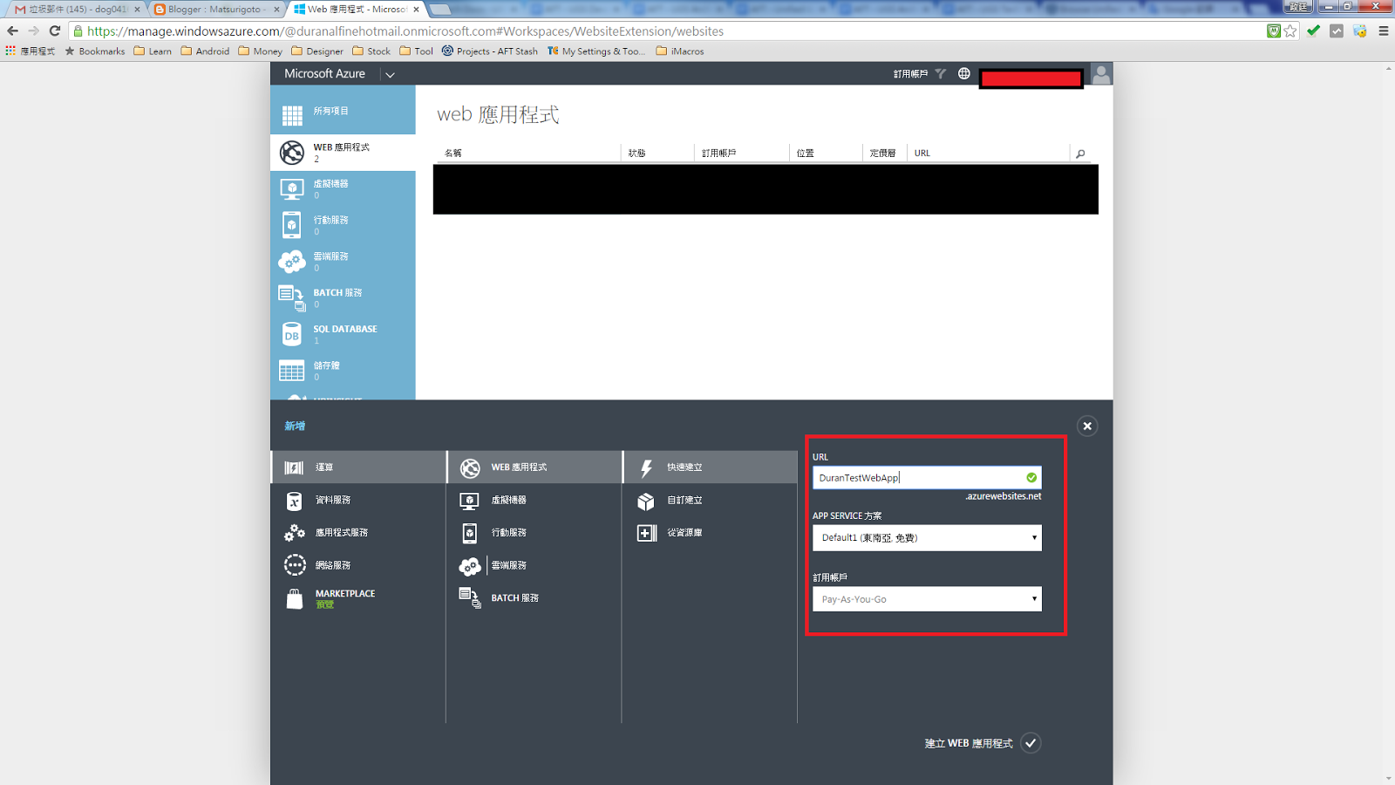Open 應用程式 apps shortcut in bookmarks bar
Screen dimensions: 1395x785
pyautogui.click(x=31, y=51)
